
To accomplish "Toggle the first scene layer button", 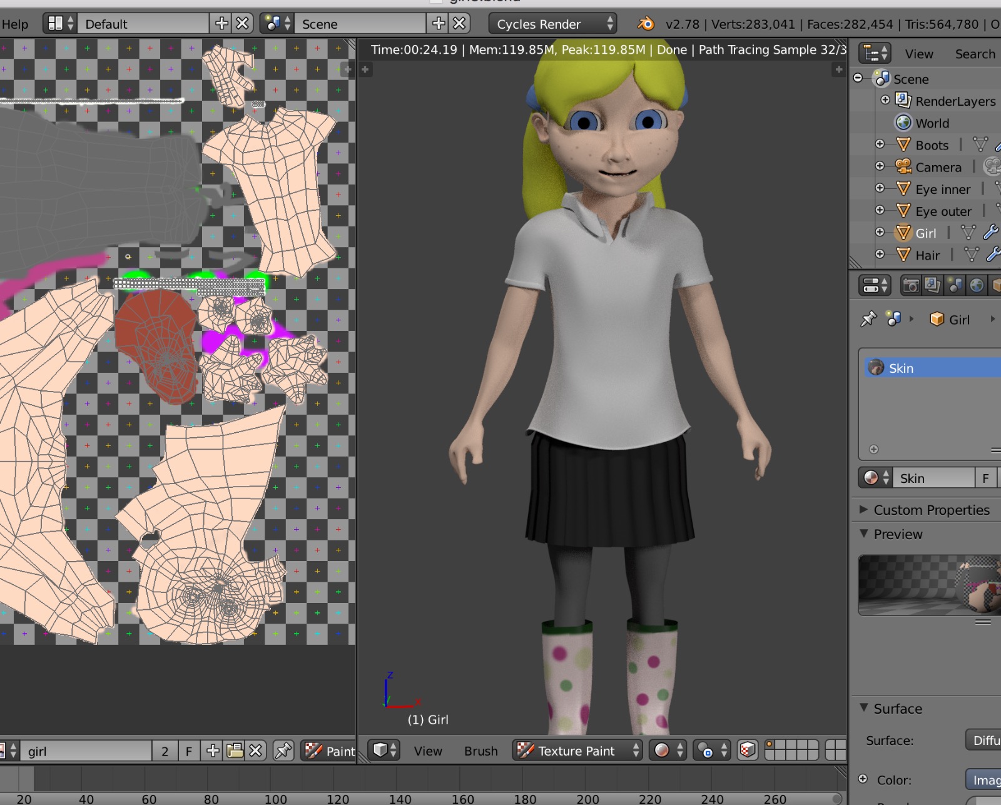I will click(770, 744).
